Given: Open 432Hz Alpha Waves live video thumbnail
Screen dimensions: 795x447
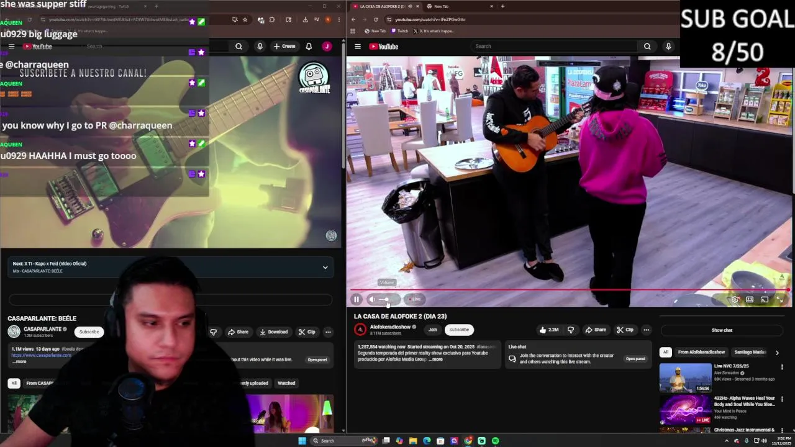Looking at the screenshot, I should coord(685,410).
